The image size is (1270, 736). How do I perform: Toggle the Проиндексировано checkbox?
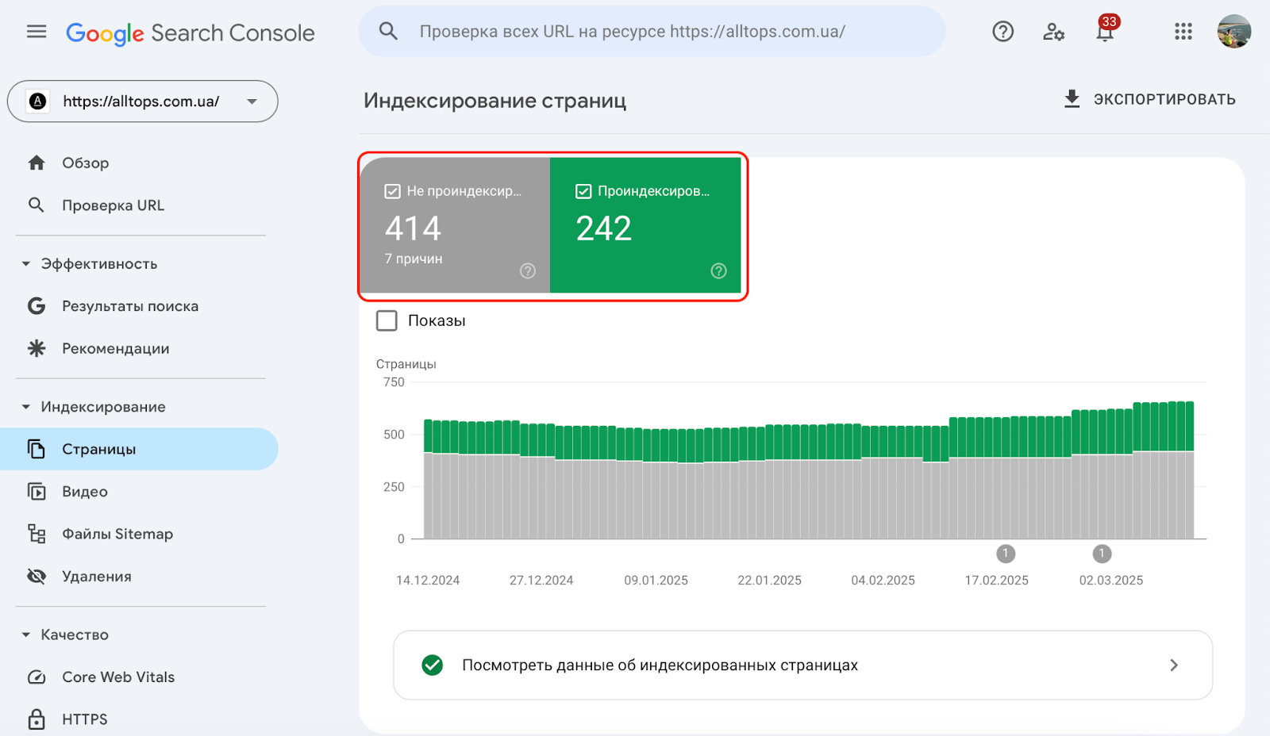pos(583,191)
